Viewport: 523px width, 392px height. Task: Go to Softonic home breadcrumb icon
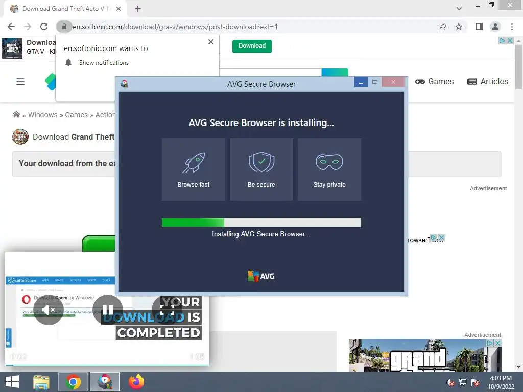click(x=16, y=115)
